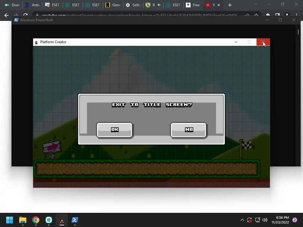Switch to the Antiv browser tab

click(x=33, y=5)
